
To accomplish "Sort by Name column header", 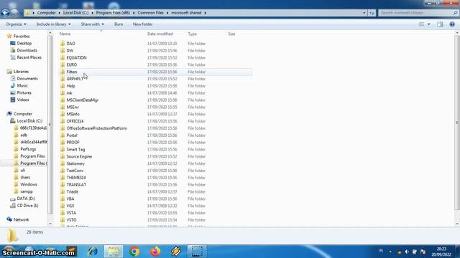I will coord(65,34).
